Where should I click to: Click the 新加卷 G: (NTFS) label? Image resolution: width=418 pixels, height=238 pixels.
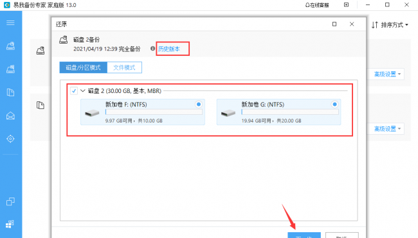pos(263,105)
